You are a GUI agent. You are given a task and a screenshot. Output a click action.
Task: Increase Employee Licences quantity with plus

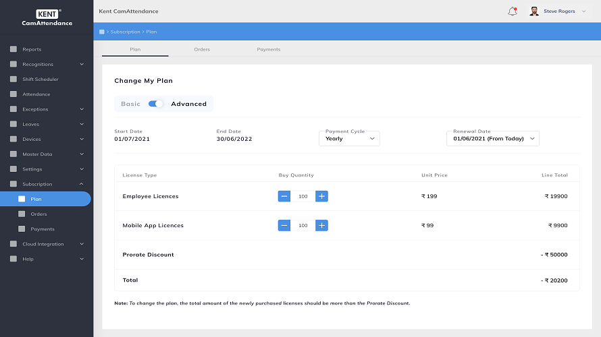322,196
